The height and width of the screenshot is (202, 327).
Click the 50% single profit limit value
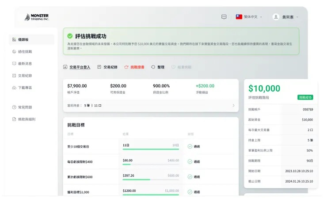click(310, 150)
